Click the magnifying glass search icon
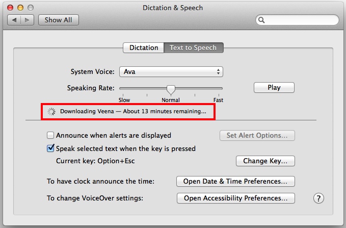The height and width of the screenshot is (228, 346). 261,20
